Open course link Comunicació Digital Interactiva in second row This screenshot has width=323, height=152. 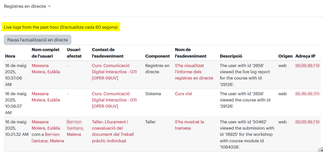[114, 100]
